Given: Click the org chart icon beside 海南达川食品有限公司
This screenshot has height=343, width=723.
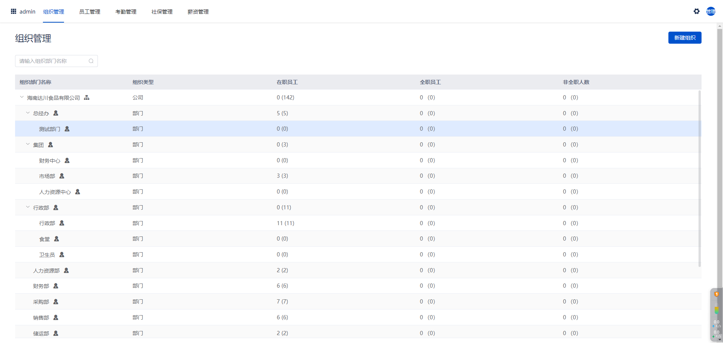Looking at the screenshot, I should pos(87,98).
